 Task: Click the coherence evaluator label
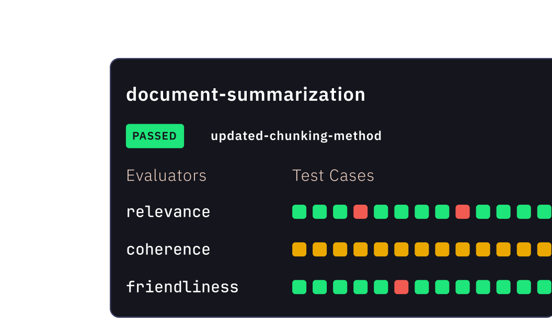pyautogui.click(x=168, y=249)
